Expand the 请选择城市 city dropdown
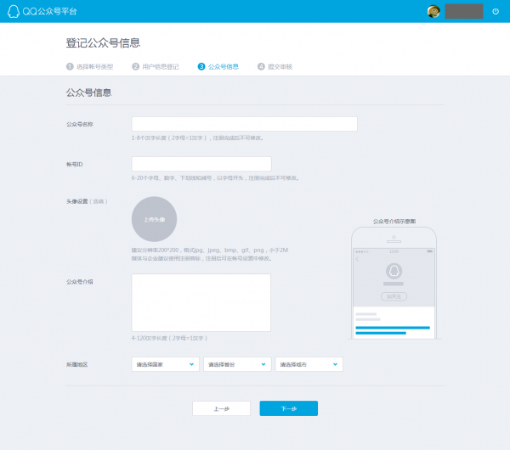510x450 pixels. coord(309,364)
